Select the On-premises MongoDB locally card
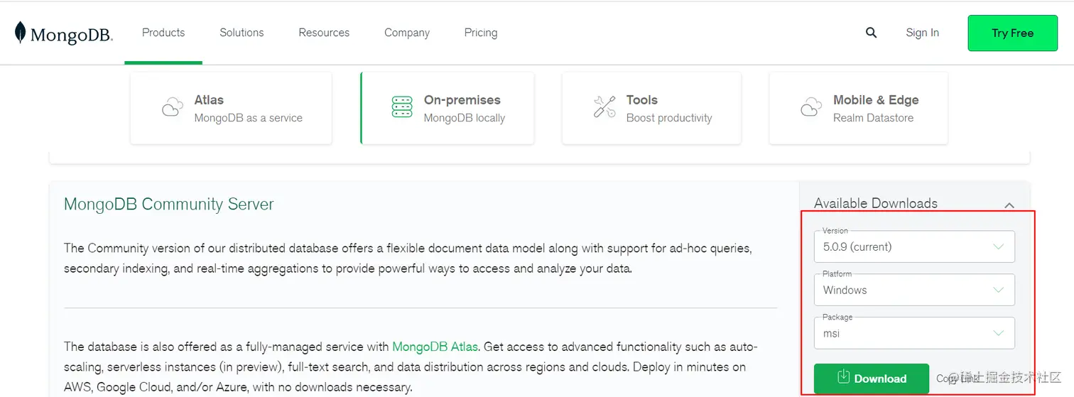The width and height of the screenshot is (1074, 397). pyautogui.click(x=447, y=109)
